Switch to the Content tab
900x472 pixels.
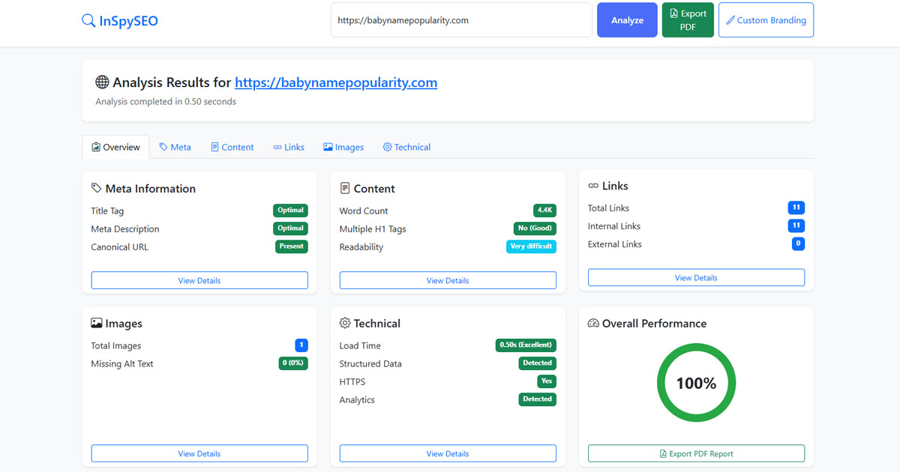point(232,147)
